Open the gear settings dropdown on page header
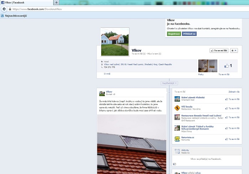Screen dimensions: 249x174 click(234, 51)
